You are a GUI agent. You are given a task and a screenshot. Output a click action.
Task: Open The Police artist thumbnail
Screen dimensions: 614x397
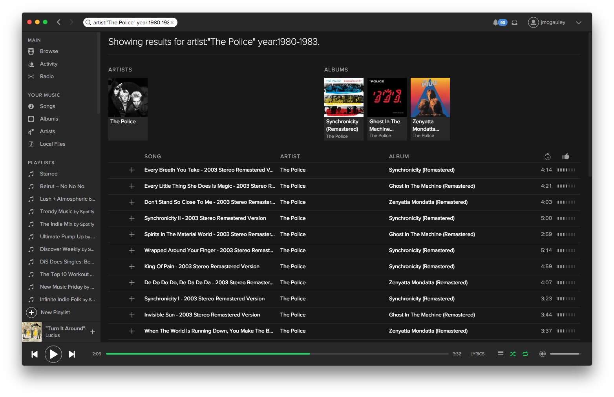click(x=128, y=97)
